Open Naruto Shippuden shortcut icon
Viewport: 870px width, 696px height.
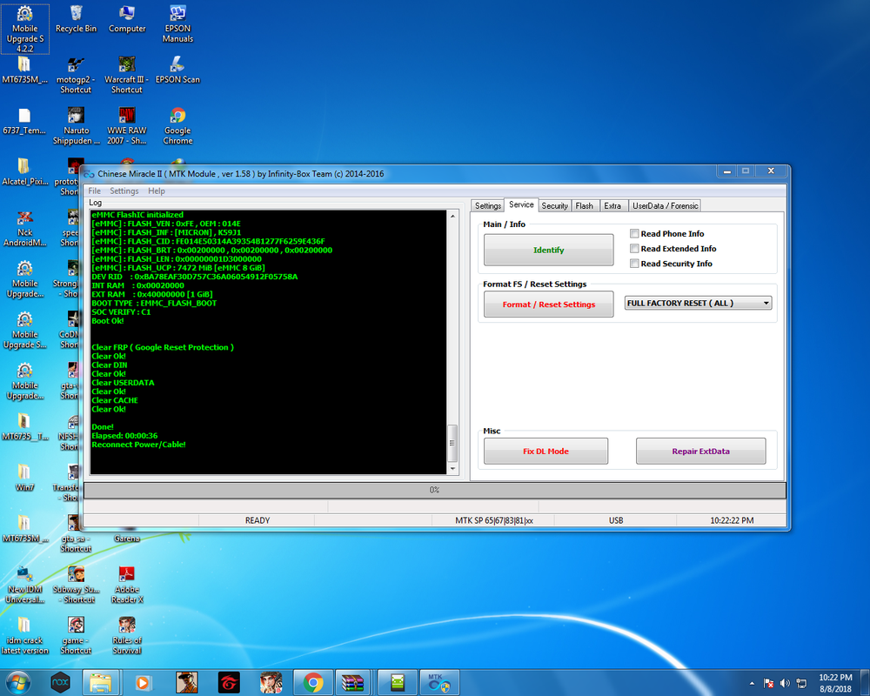point(76,126)
